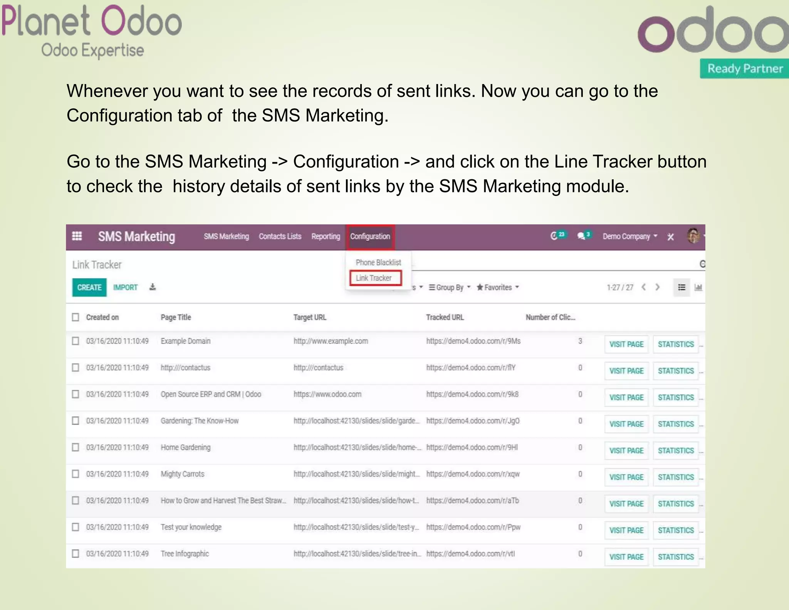
Task: Select Phone Blacklist from Configuration dropdown
Action: click(378, 262)
